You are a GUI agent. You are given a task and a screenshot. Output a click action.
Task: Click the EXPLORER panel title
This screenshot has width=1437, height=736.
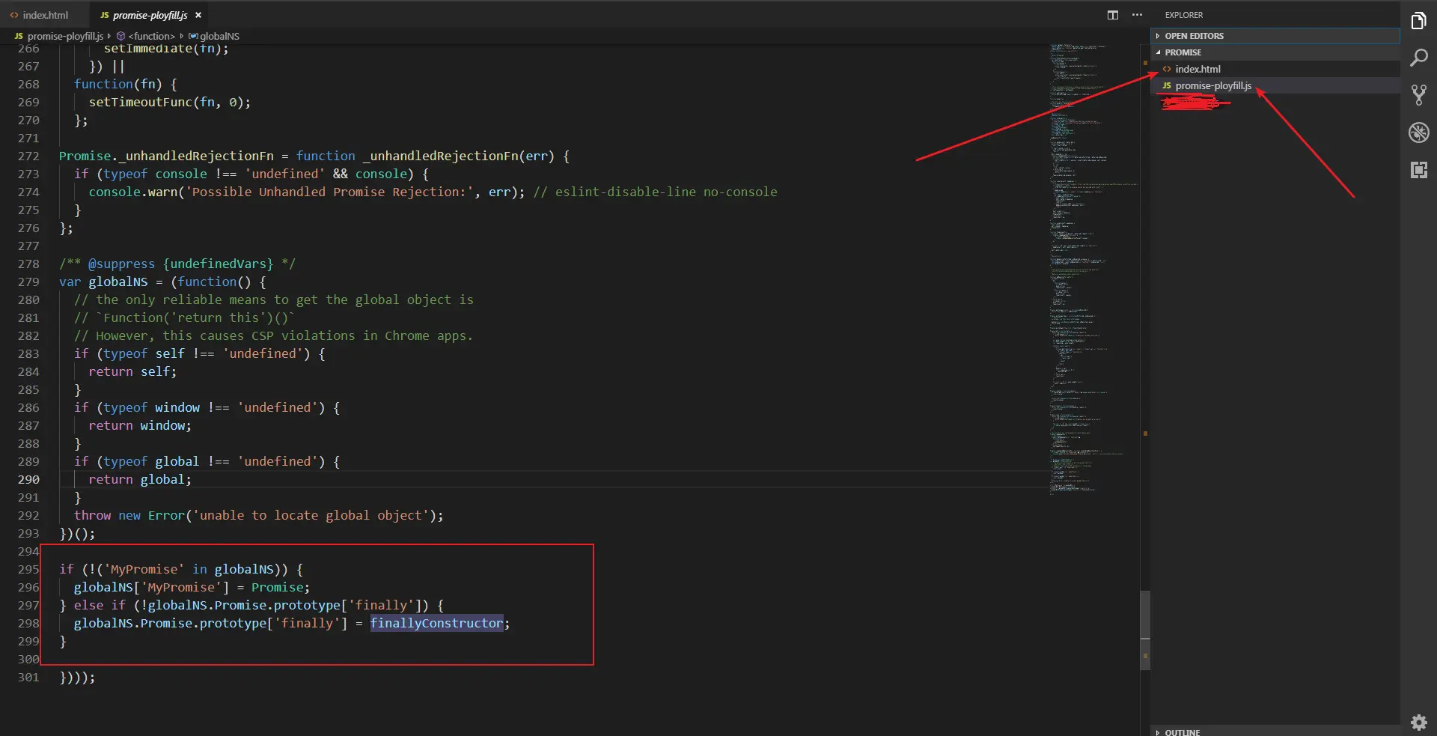(1183, 15)
